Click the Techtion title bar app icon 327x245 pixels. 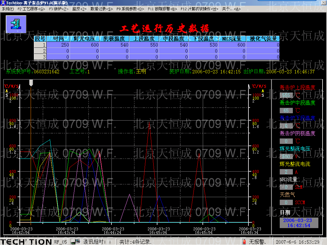pos(3,3)
